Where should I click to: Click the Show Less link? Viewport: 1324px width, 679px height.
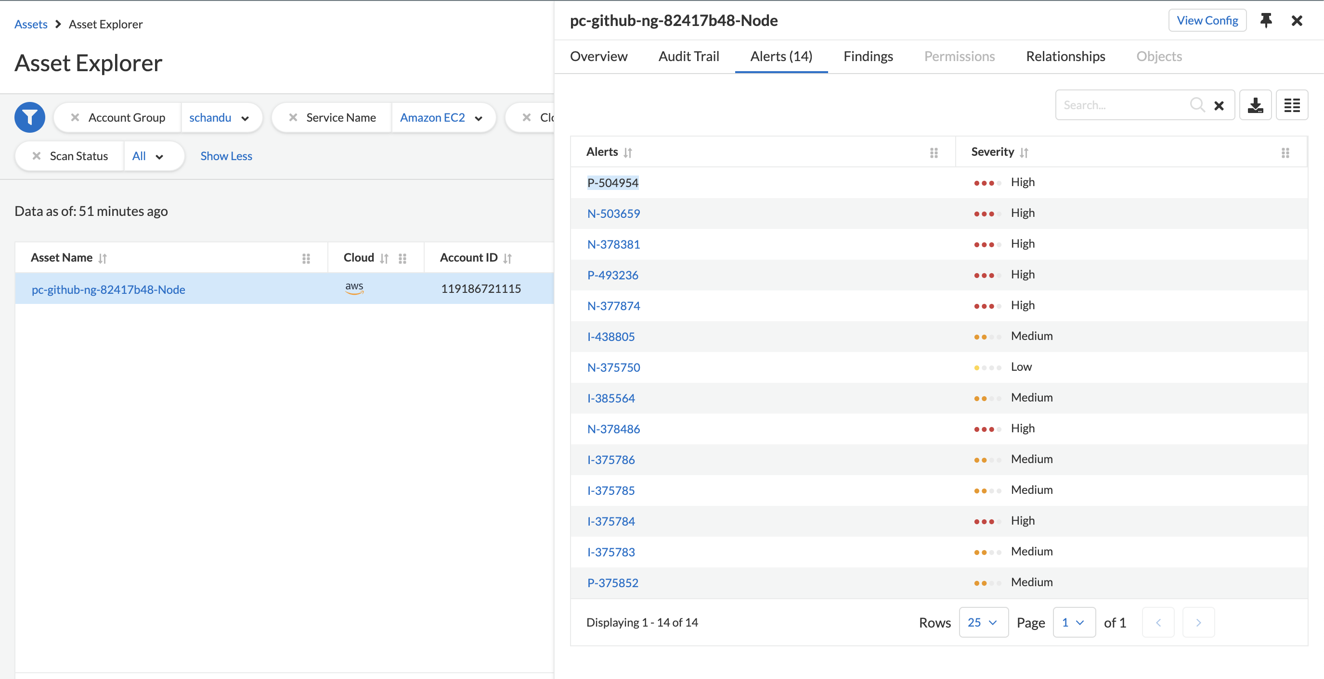pos(226,156)
